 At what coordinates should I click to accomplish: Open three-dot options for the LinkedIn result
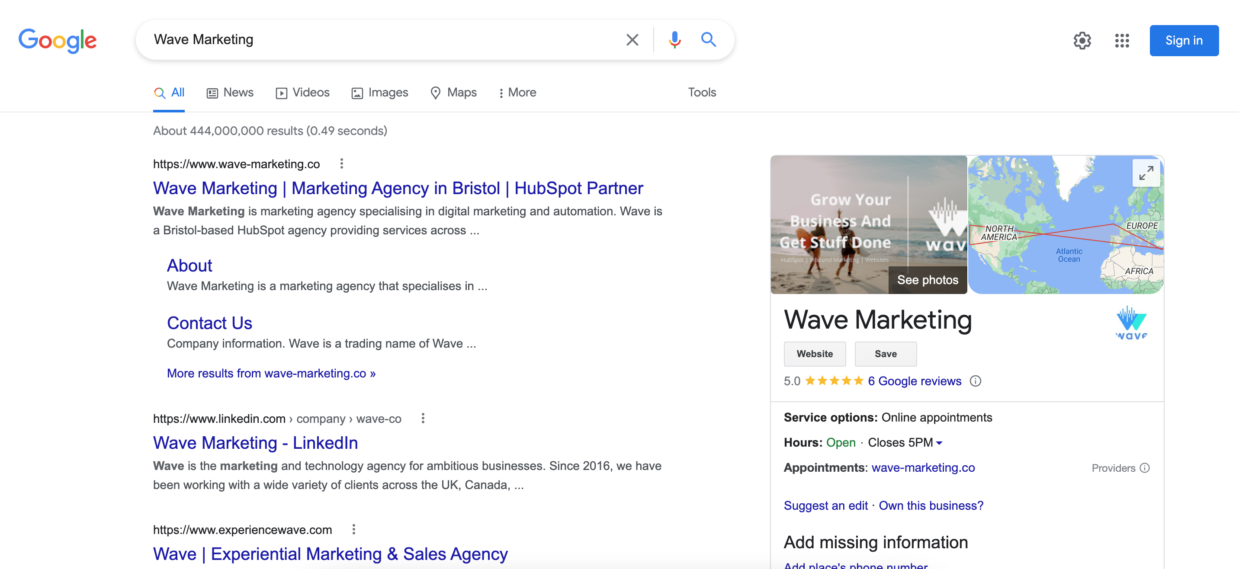(x=423, y=419)
